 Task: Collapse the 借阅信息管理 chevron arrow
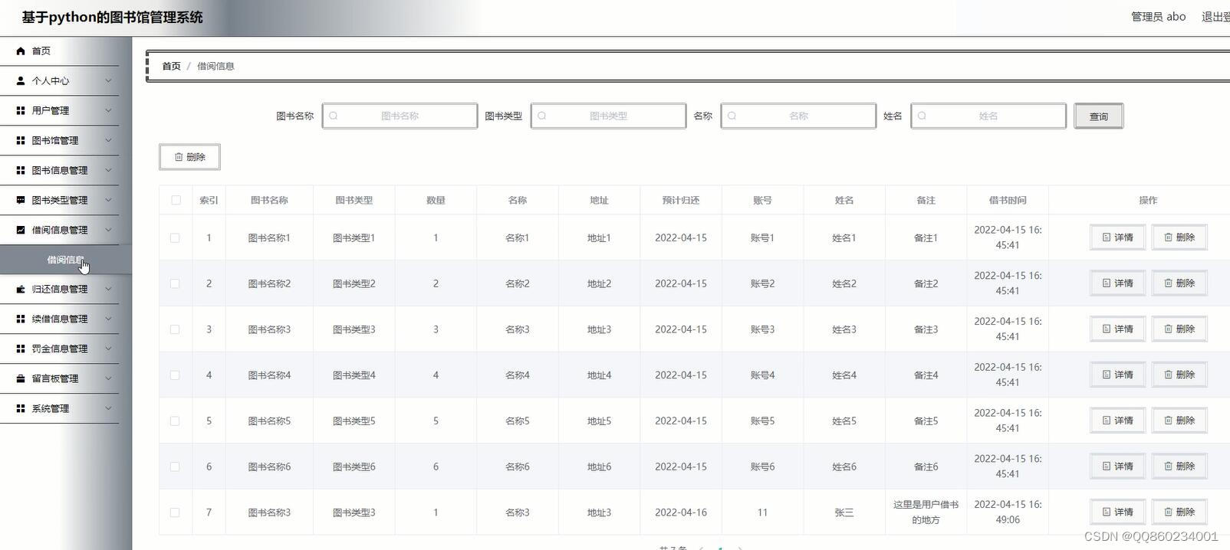coord(108,230)
